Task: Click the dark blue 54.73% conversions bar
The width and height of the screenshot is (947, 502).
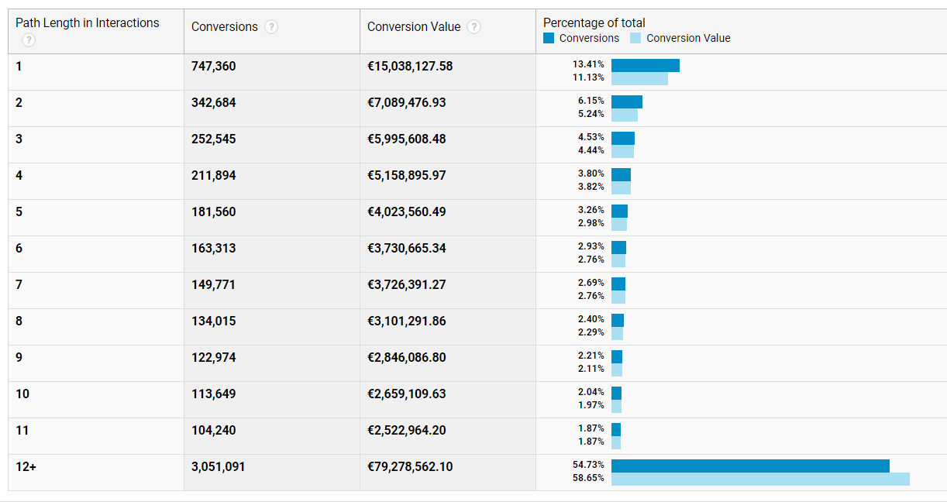Action: pyautogui.click(x=749, y=466)
